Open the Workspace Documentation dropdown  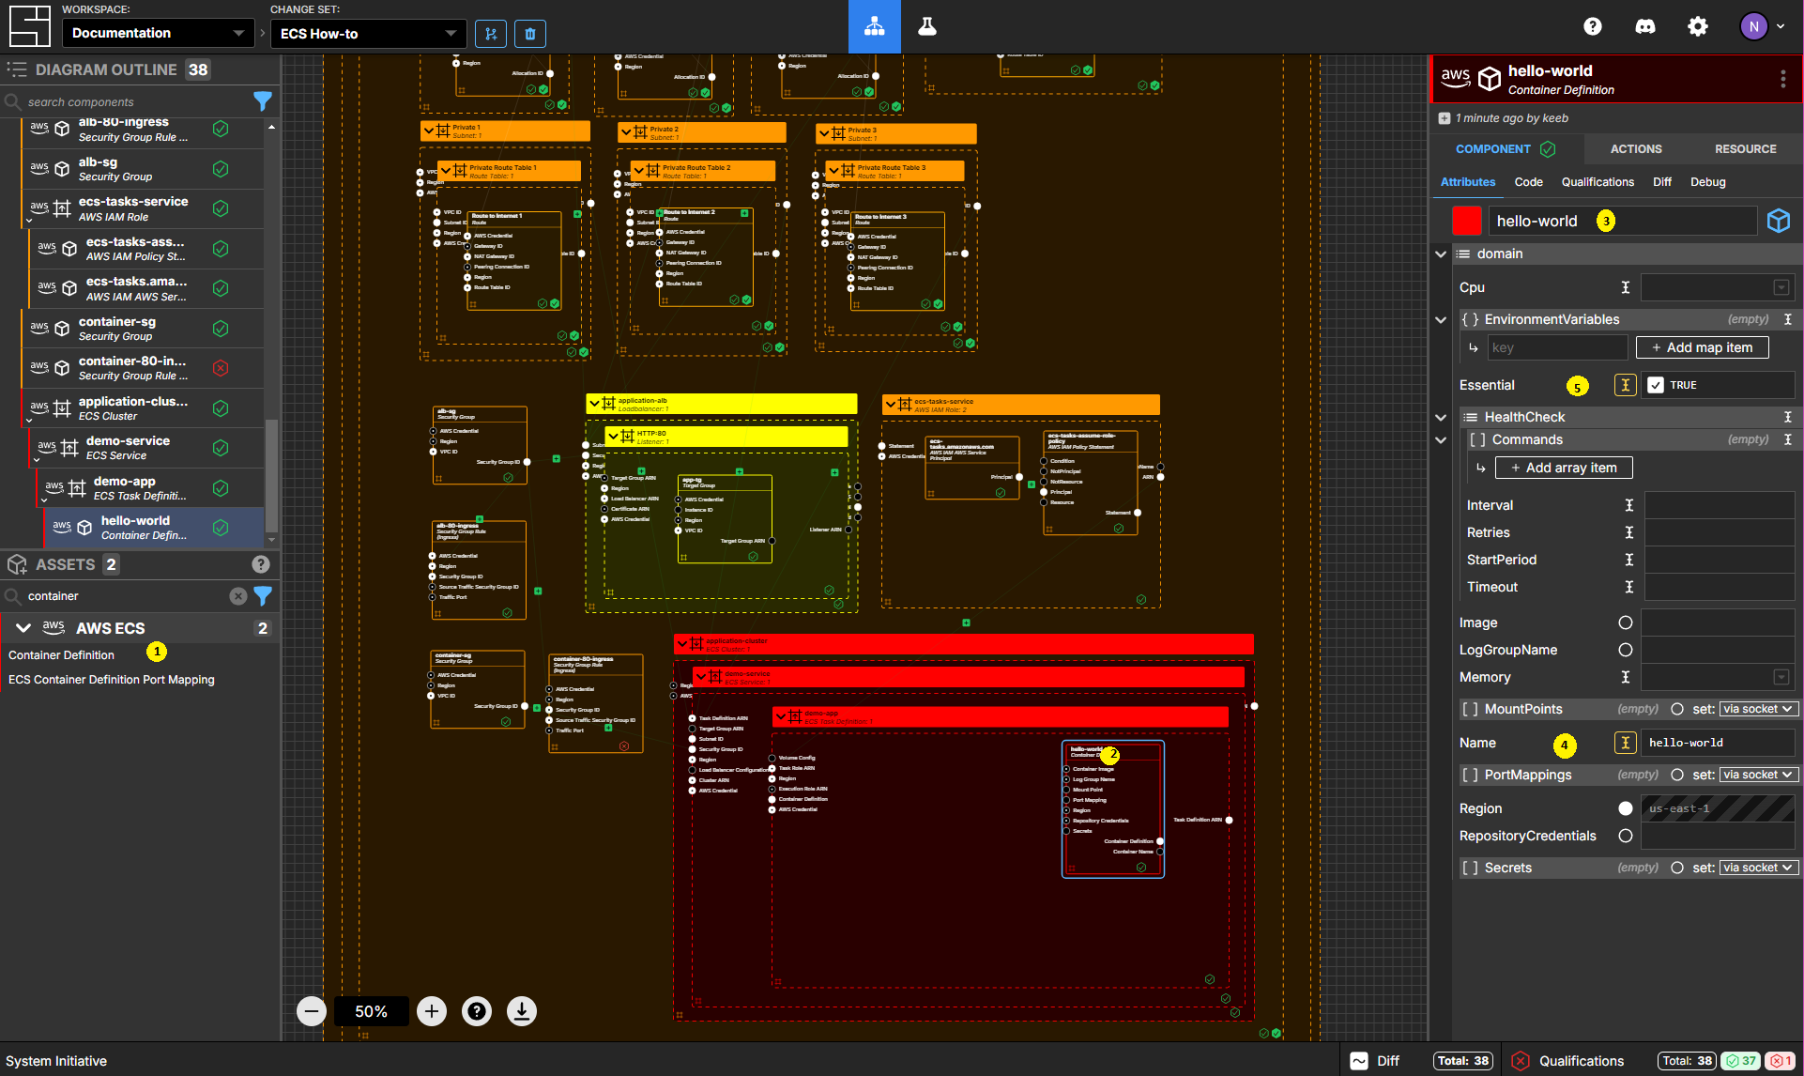(x=158, y=33)
